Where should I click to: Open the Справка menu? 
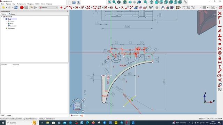(x=49, y=4)
